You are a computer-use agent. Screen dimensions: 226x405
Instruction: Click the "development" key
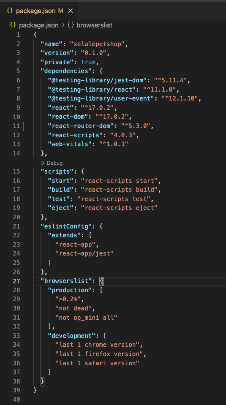pyautogui.click(x=71, y=336)
